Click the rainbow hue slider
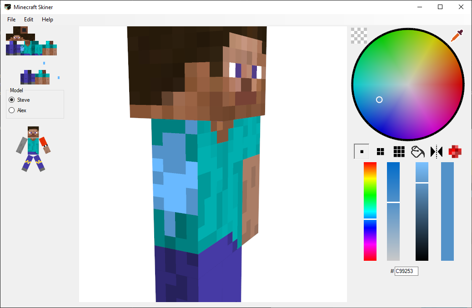 (x=370, y=211)
